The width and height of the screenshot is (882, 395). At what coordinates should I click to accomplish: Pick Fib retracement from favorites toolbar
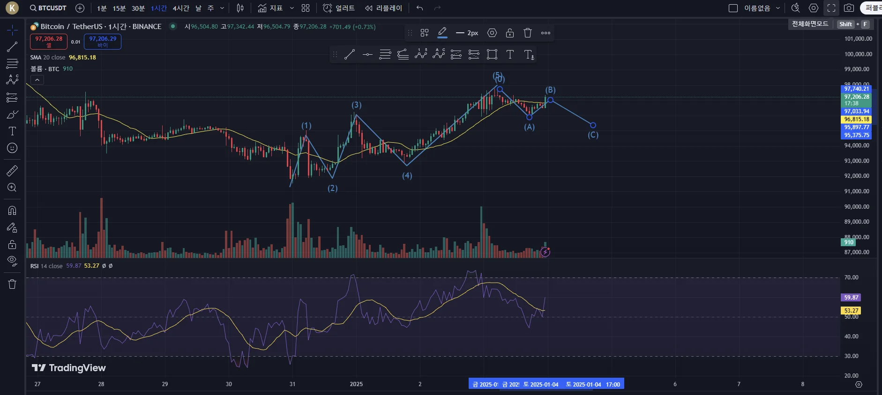point(385,55)
